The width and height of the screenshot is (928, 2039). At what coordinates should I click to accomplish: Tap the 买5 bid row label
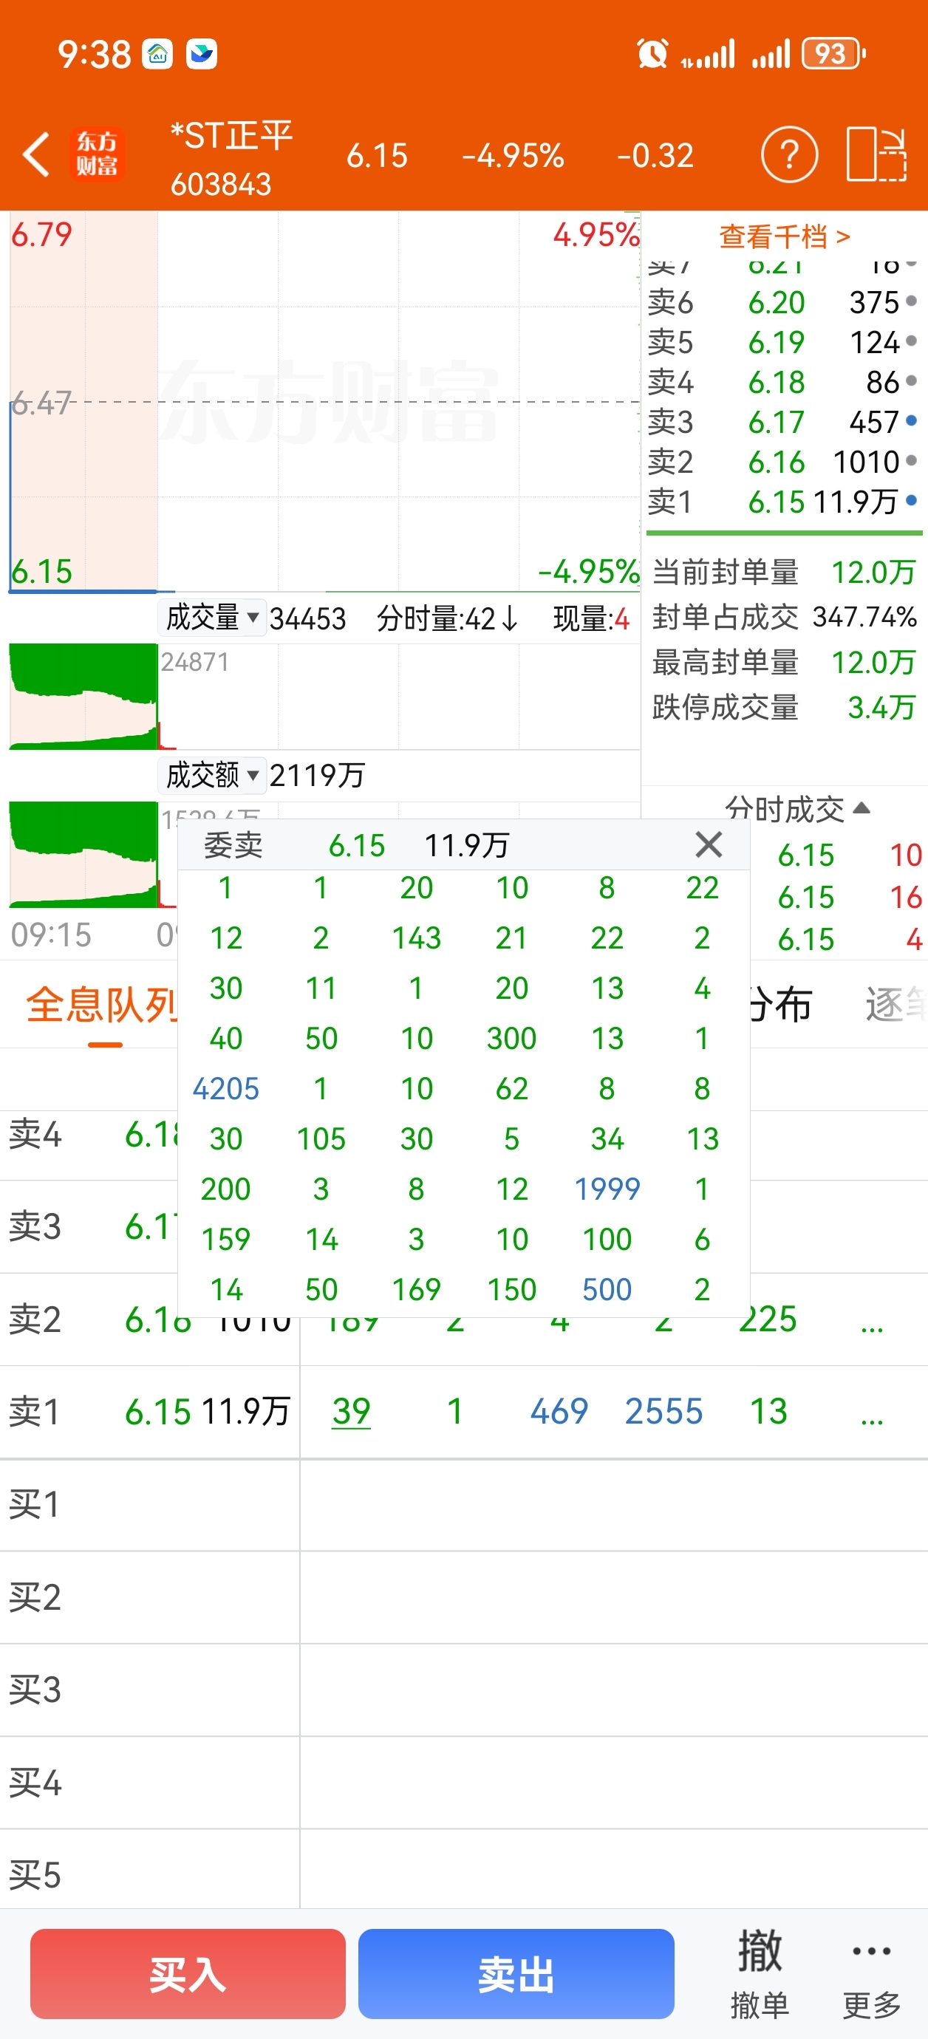click(x=35, y=1875)
